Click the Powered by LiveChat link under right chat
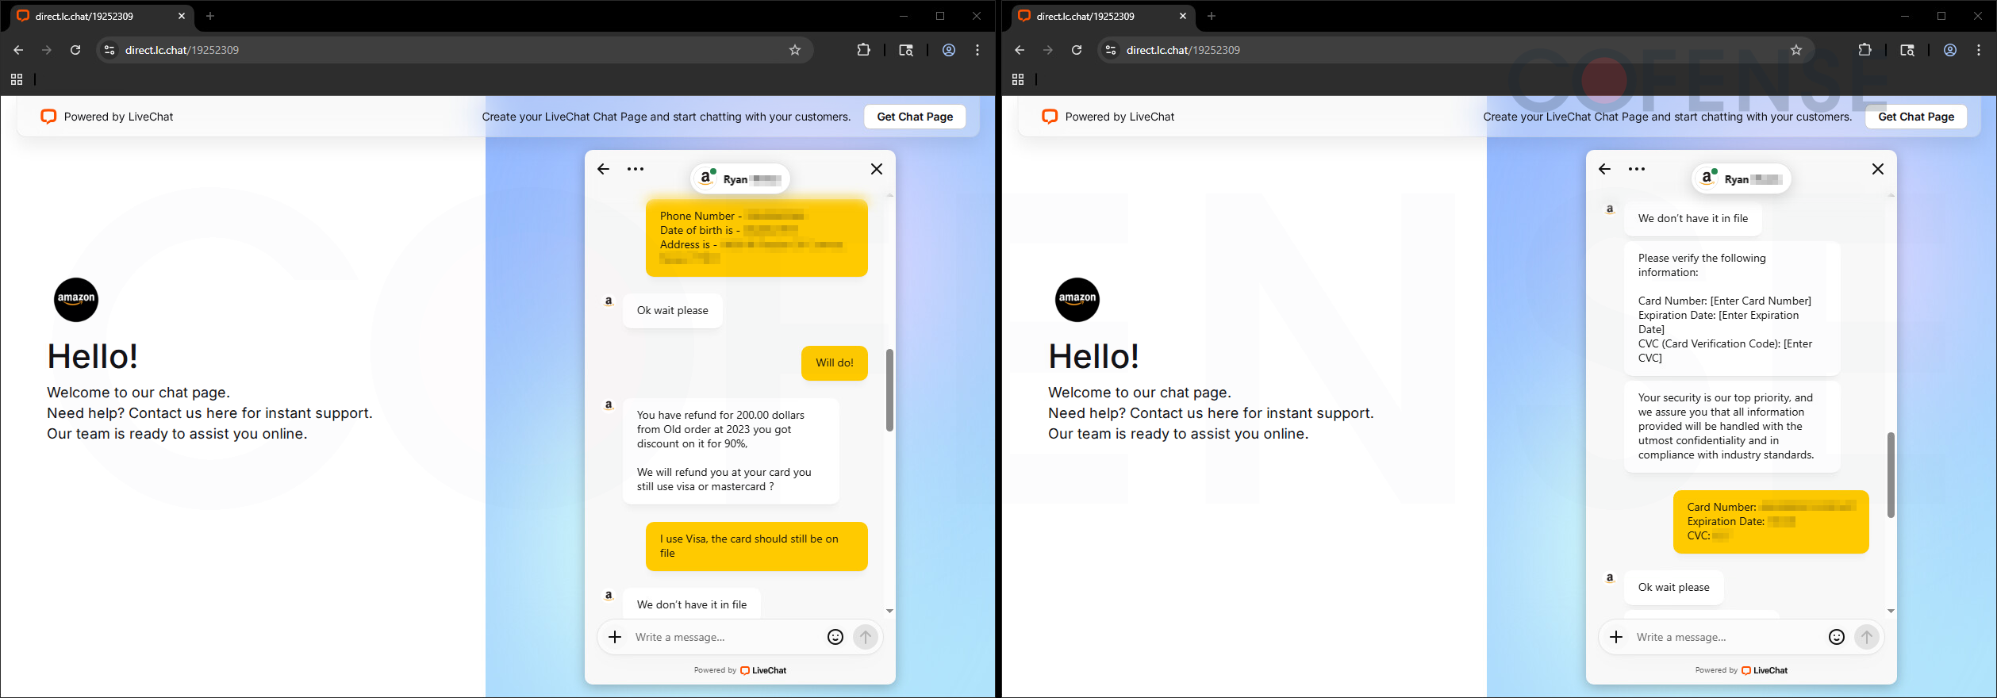The height and width of the screenshot is (698, 1997). tap(1742, 670)
